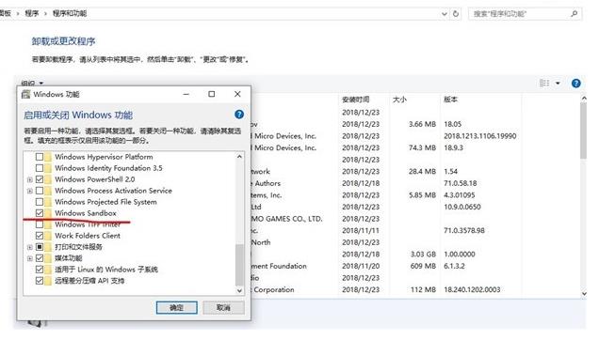This screenshot has width=599, height=340.
Task: Sort by 版本 column header
Action: pos(450,100)
